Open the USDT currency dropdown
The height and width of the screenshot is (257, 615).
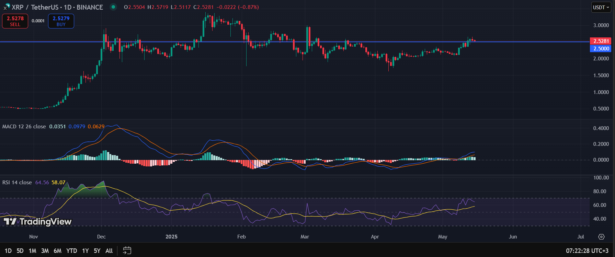click(x=601, y=7)
